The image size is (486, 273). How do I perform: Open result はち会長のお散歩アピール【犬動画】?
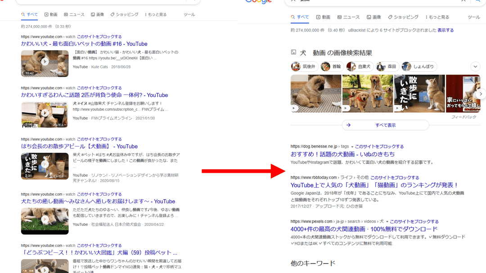tap(79, 146)
